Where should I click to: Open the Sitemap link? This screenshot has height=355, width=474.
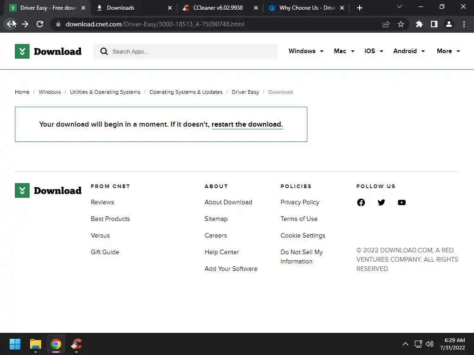[x=216, y=219]
